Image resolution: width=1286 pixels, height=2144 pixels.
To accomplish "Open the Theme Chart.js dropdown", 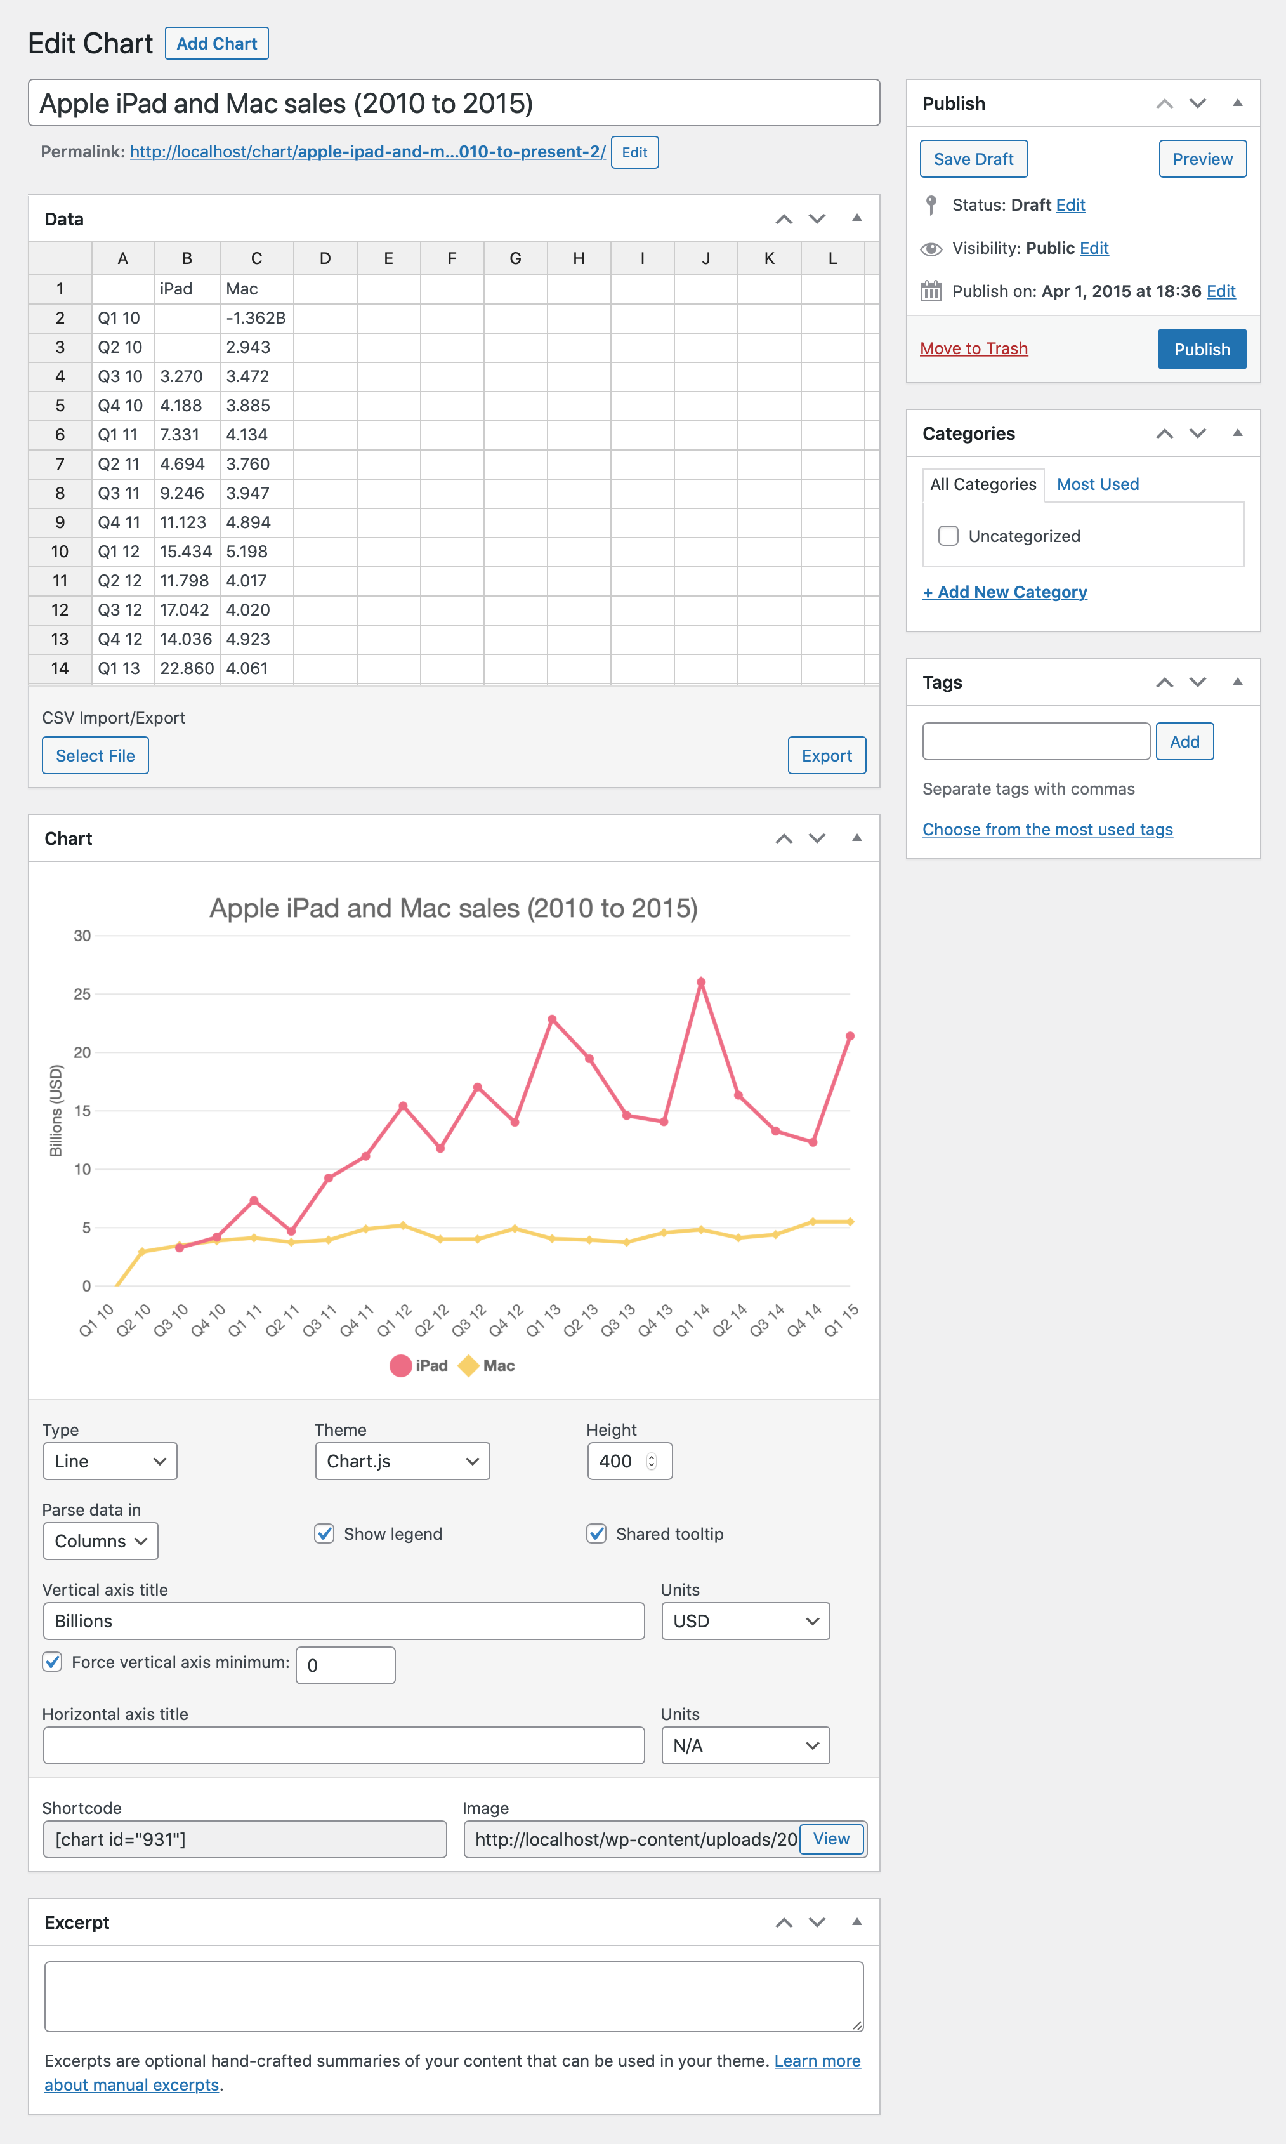I will pyautogui.click(x=402, y=1461).
